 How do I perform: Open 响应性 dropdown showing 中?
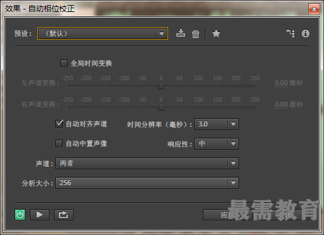[216, 144]
